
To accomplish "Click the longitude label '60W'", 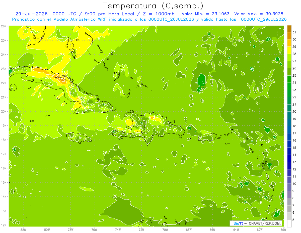I will (x=283, y=229).
